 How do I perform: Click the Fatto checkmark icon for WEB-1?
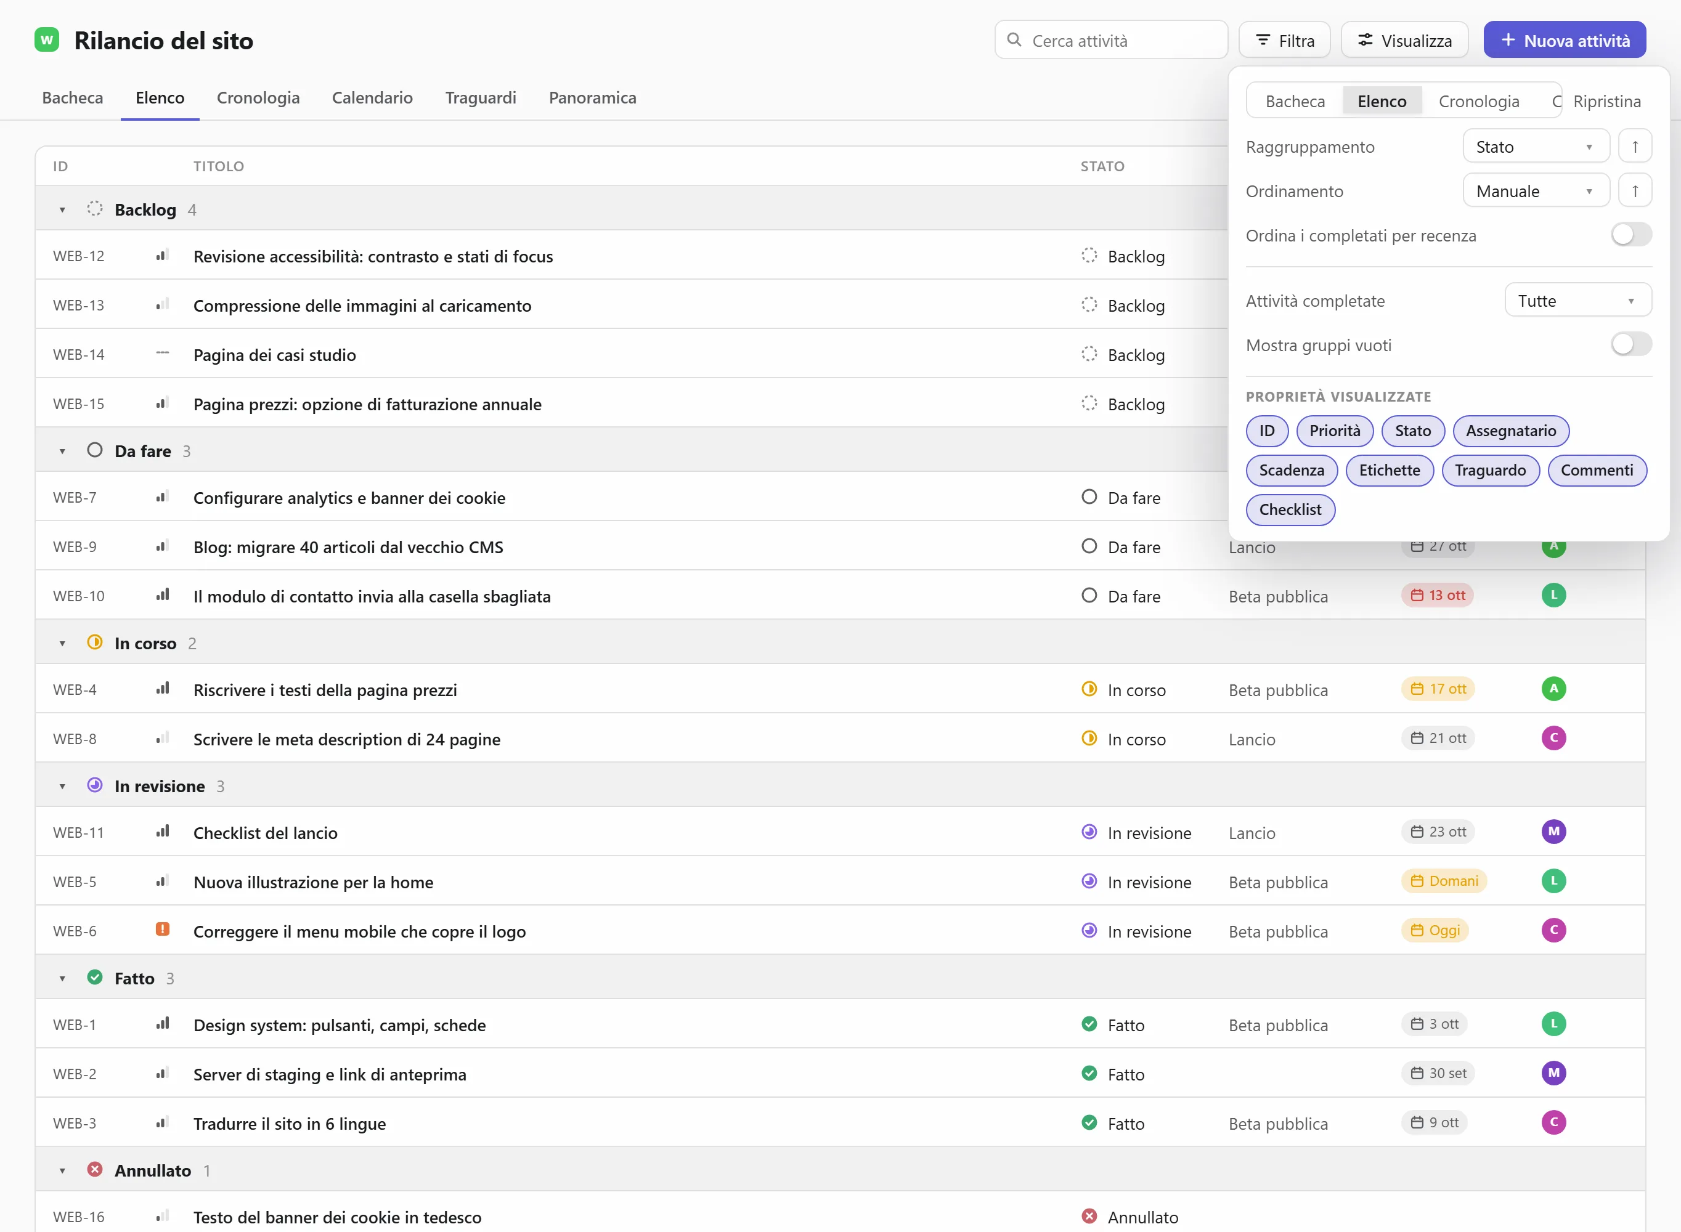[x=1089, y=1024]
